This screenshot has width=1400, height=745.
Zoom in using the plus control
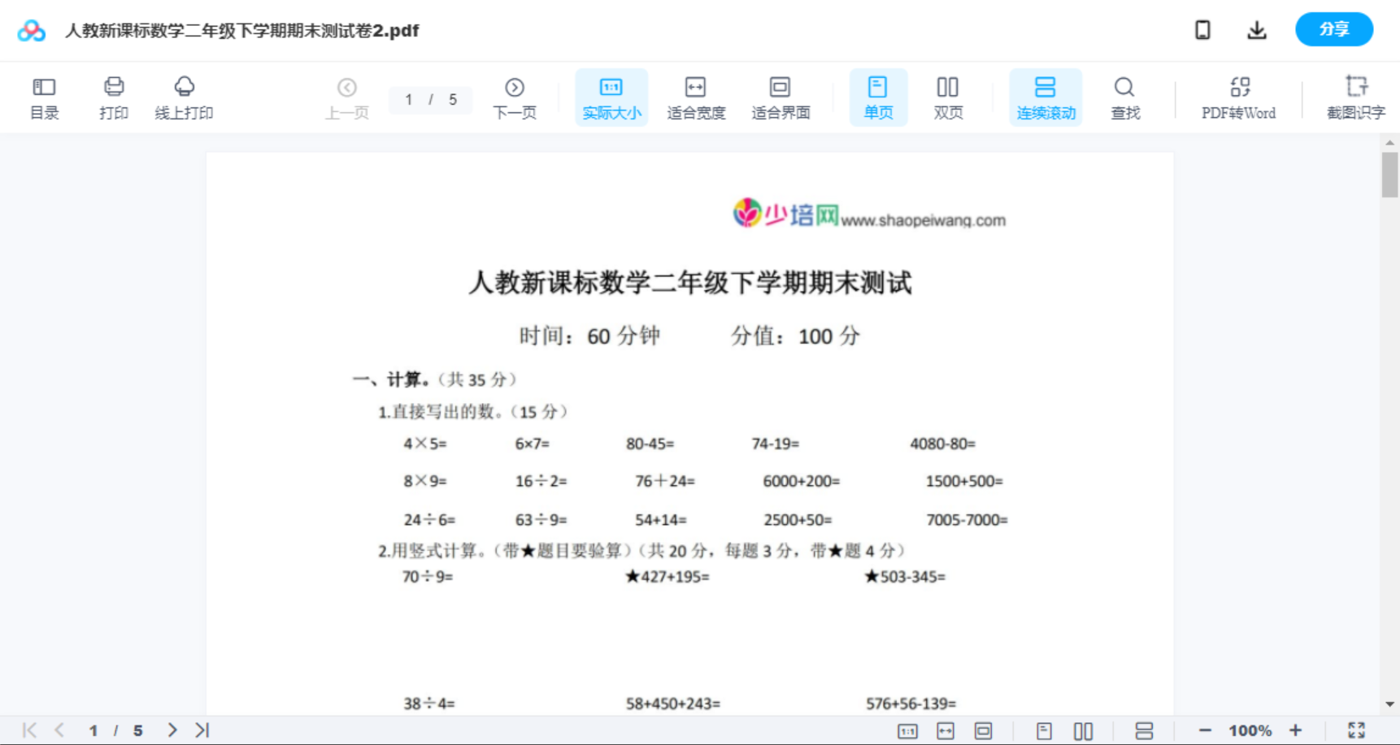click(1296, 729)
